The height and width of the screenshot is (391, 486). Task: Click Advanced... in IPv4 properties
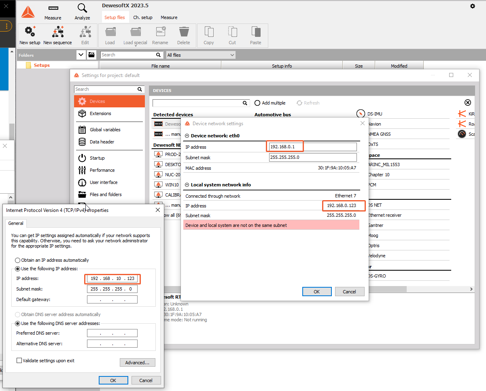click(138, 363)
